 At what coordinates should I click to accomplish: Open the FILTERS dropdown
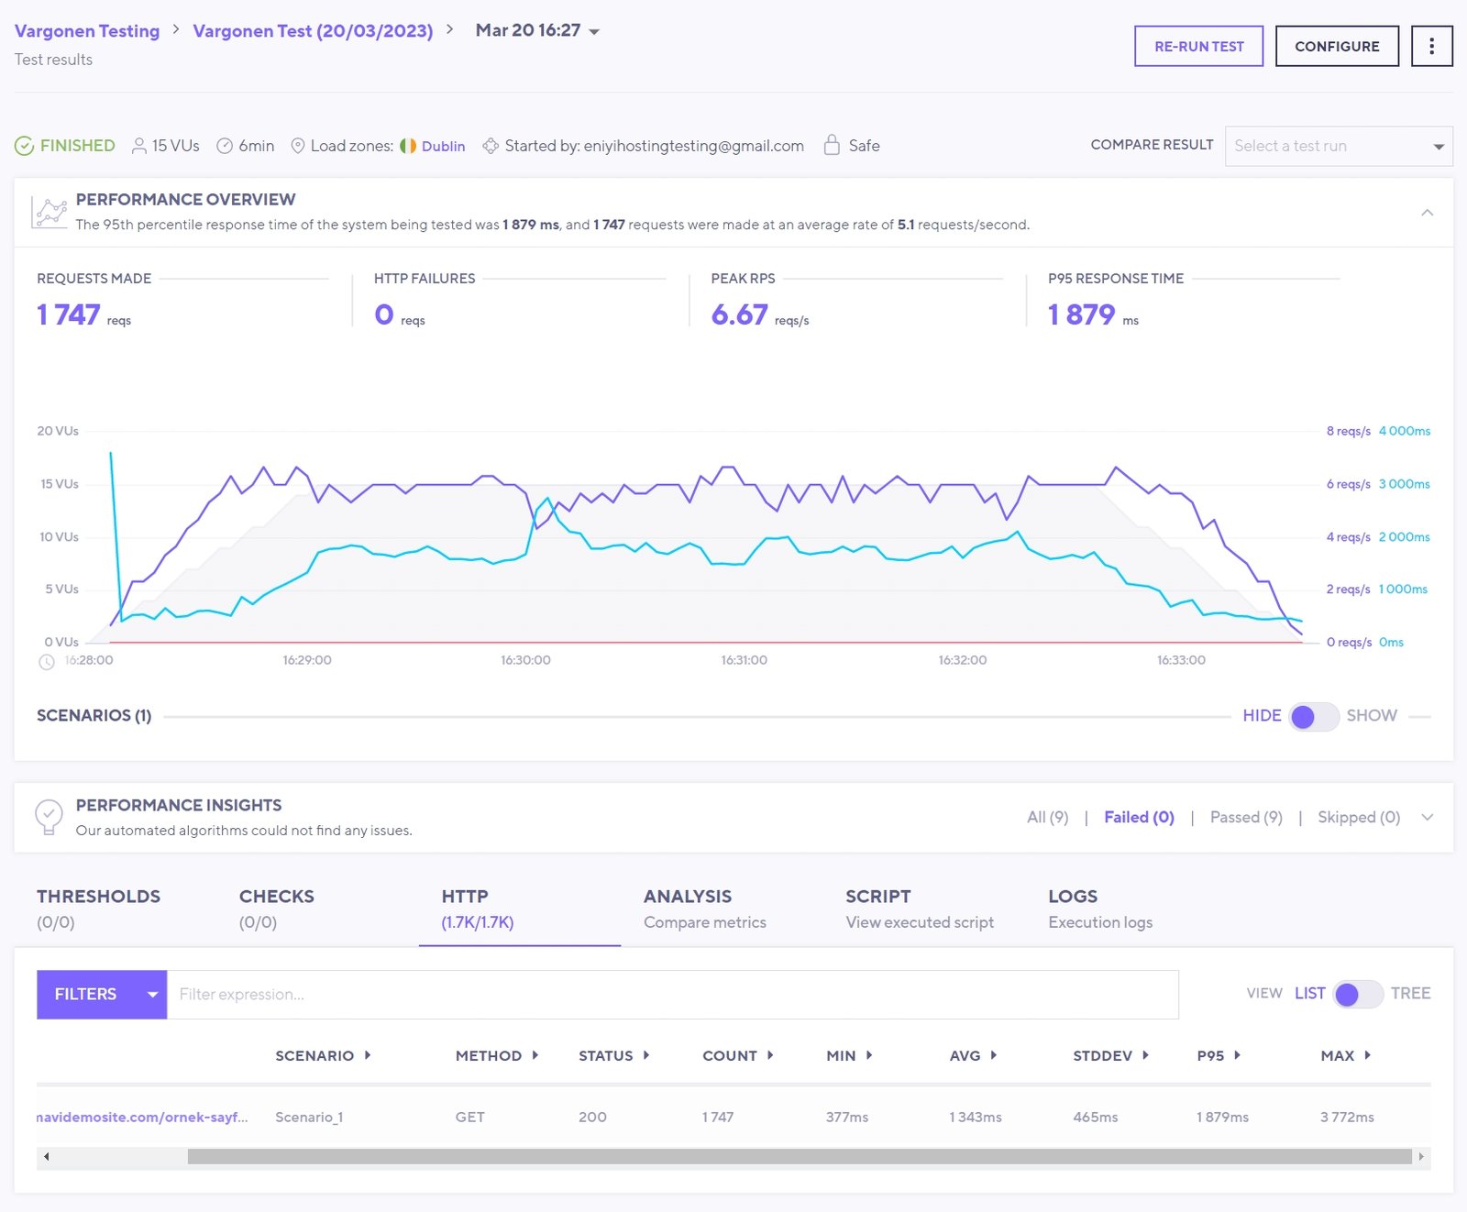[102, 994]
